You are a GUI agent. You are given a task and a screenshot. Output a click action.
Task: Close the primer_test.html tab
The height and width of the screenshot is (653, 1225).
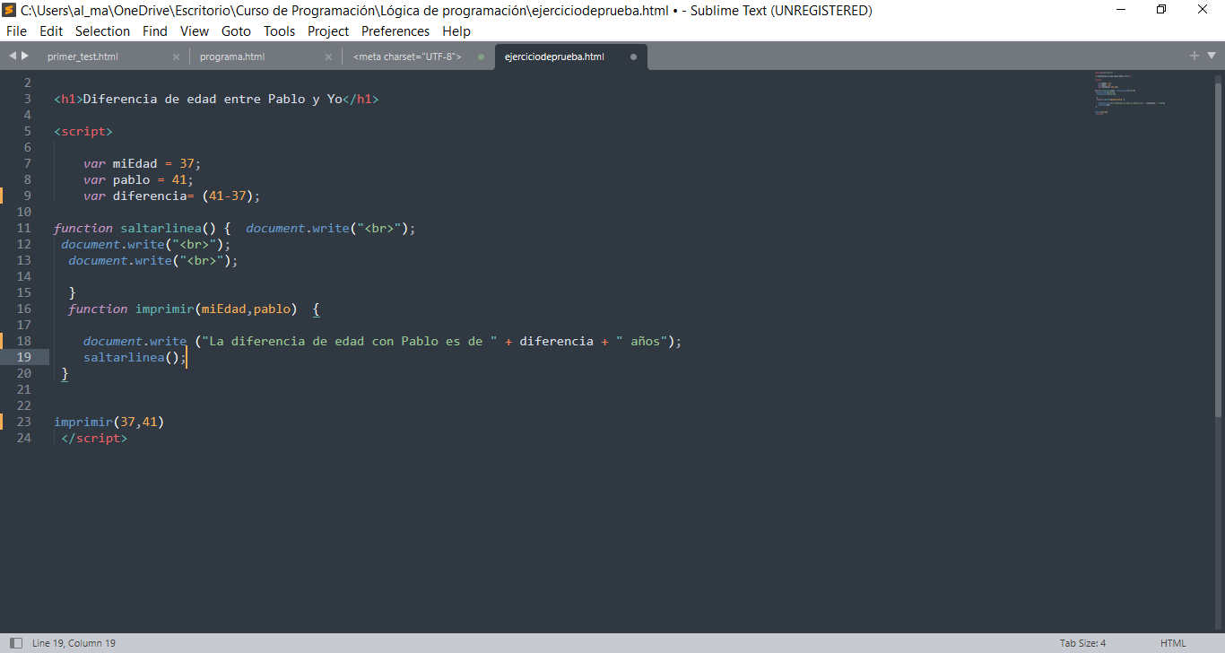click(x=176, y=57)
